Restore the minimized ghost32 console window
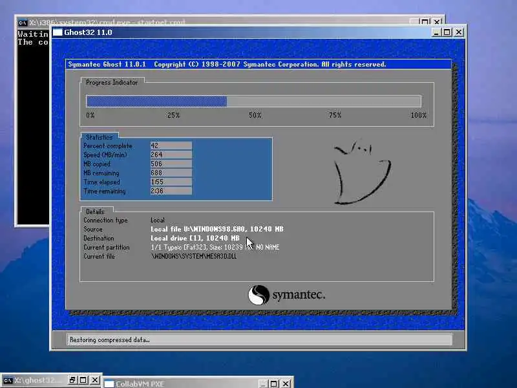517x388 pixels. point(72,380)
